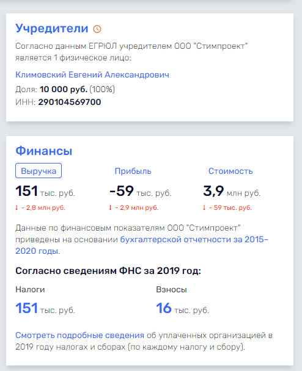Open бухгалтерской отчетности за 2015–2020 годы link
The width and height of the screenshot is (302, 371).
pyautogui.click(x=142, y=245)
